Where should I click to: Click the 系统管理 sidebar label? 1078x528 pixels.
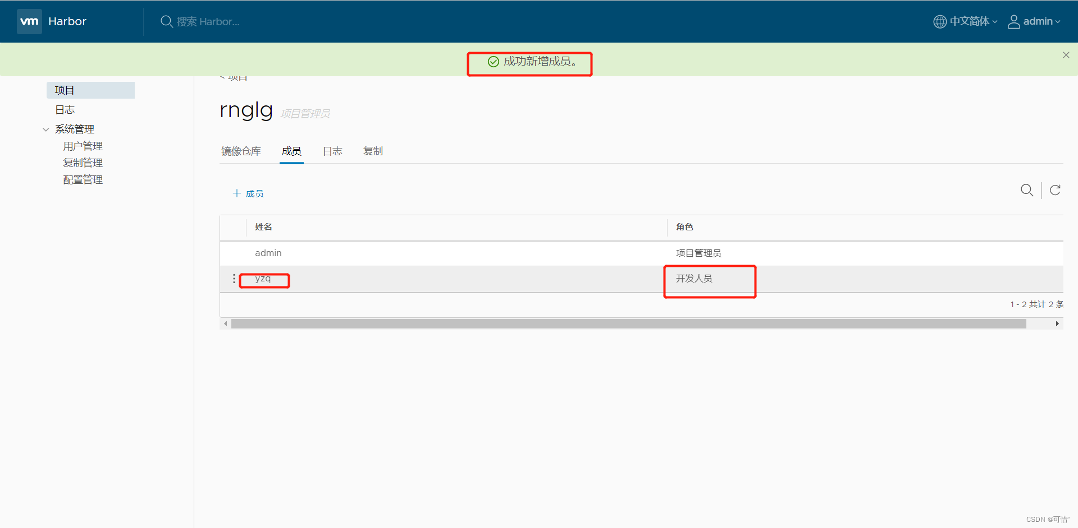click(75, 129)
